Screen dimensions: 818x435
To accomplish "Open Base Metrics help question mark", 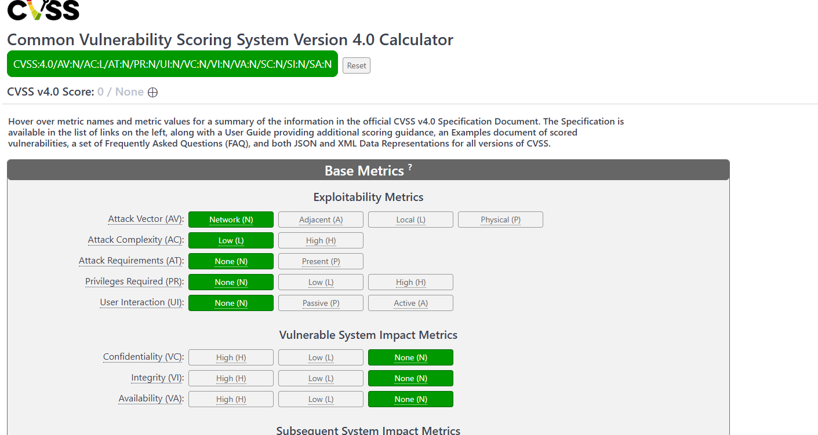I will (x=410, y=167).
